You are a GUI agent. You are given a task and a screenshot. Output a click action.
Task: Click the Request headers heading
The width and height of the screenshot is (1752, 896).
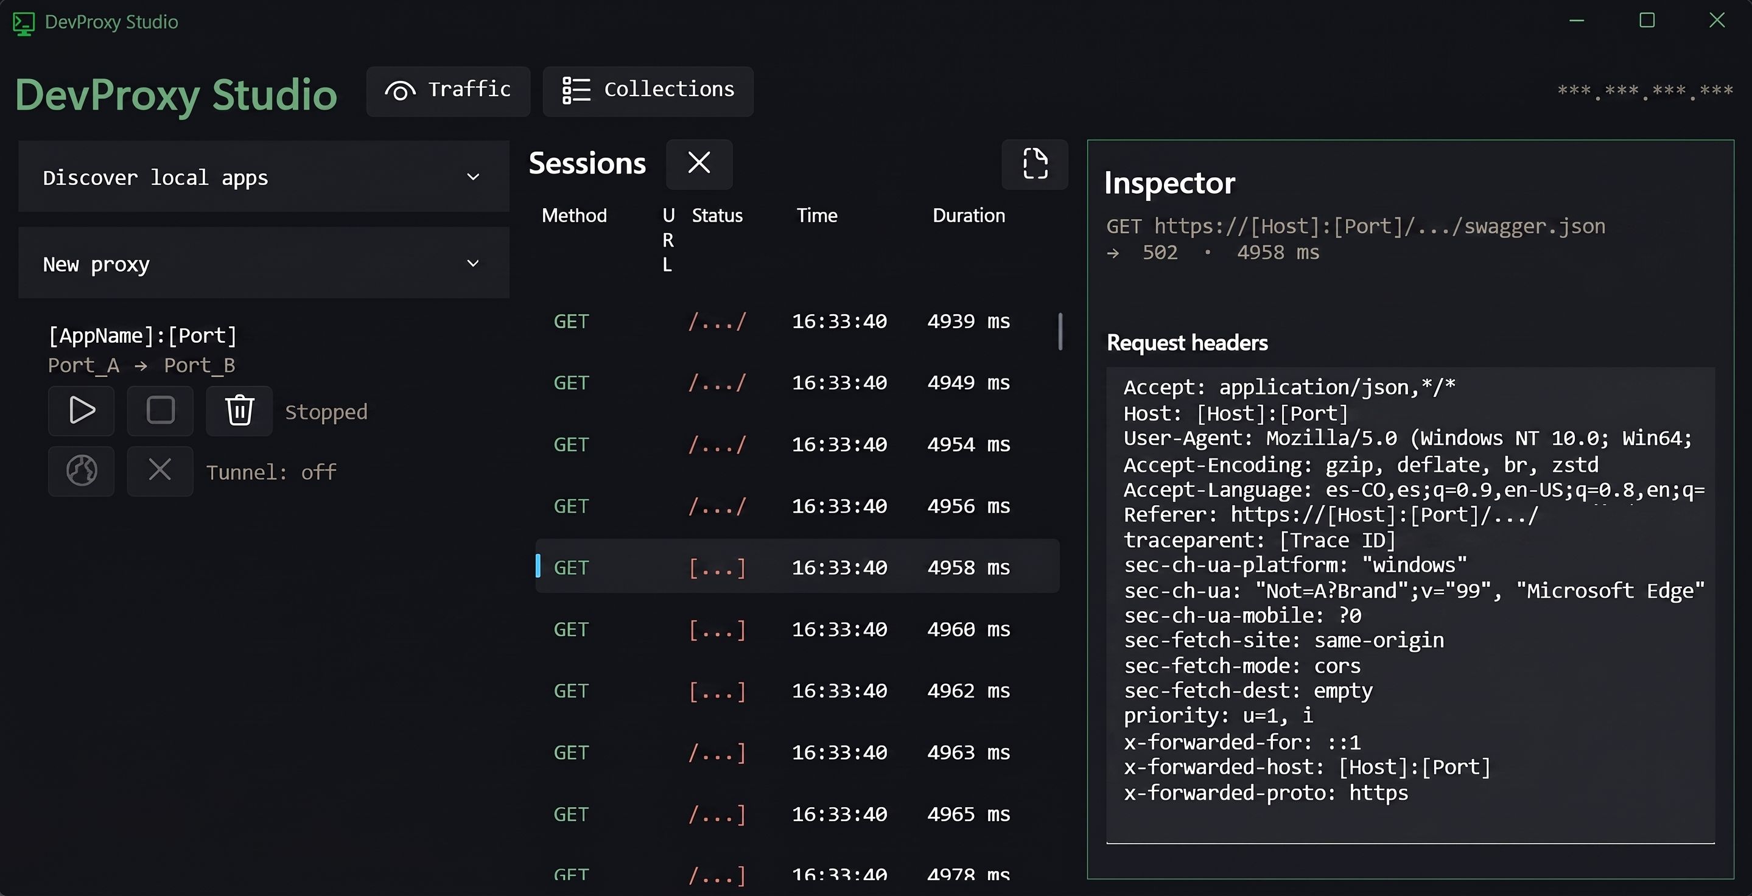1187,343
